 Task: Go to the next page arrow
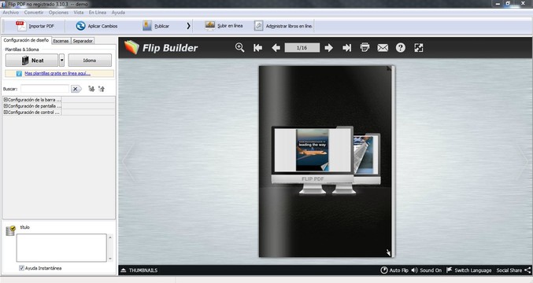click(x=329, y=48)
